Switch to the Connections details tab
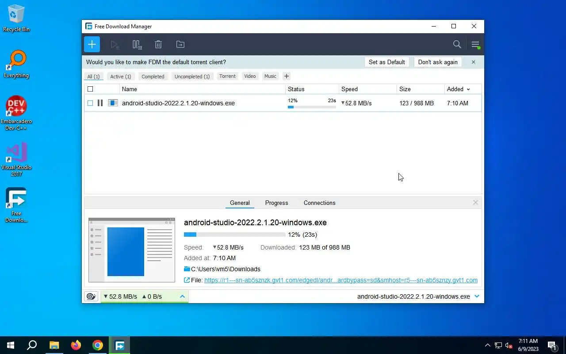 click(319, 203)
